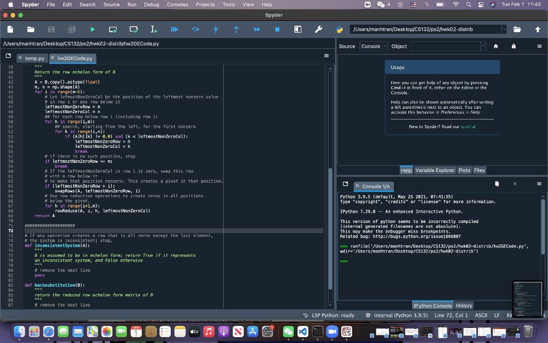Remove all variables using the console trash icon
This screenshot has width=548, height=343.
[497, 184]
